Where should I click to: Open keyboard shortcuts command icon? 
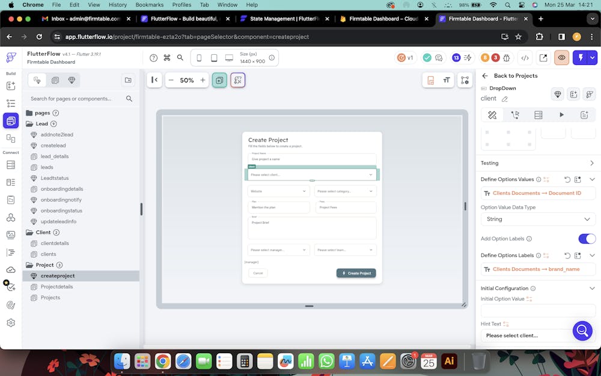click(x=166, y=58)
